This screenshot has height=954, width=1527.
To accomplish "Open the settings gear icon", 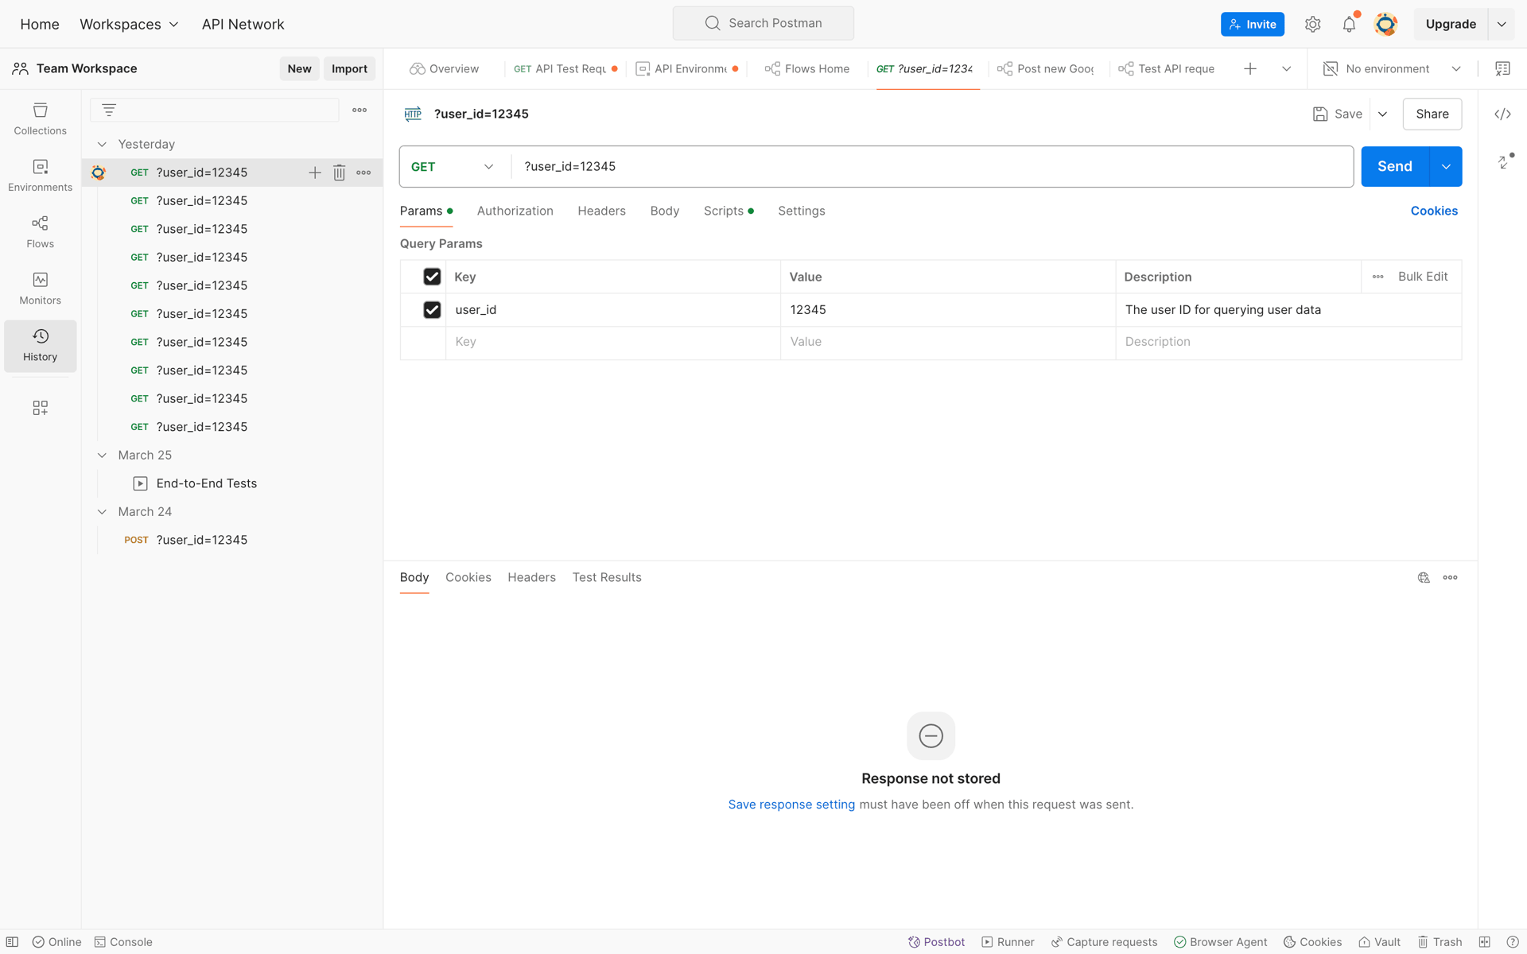I will 1312,24.
